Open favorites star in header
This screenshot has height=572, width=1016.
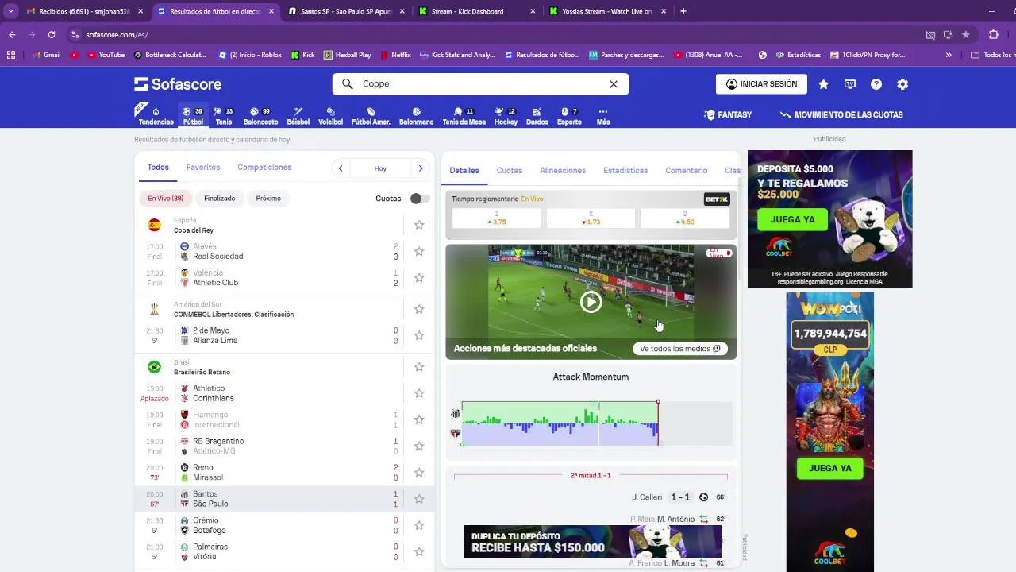[824, 84]
